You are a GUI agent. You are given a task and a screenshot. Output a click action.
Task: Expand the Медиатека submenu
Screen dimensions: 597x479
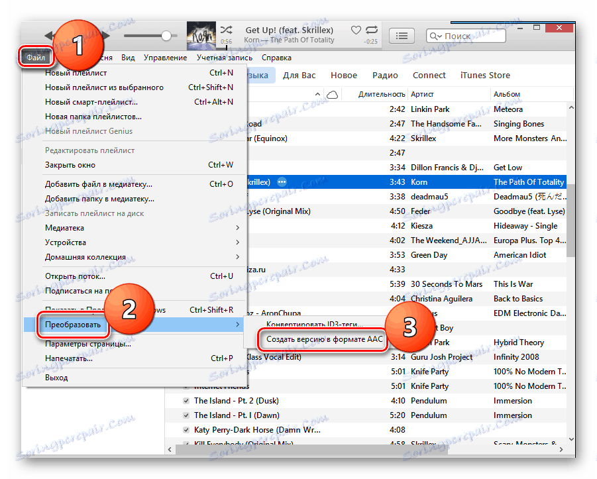(133, 228)
